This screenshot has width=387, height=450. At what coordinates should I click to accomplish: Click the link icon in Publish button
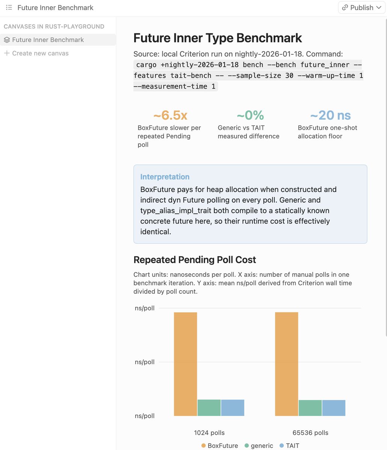pos(345,7)
